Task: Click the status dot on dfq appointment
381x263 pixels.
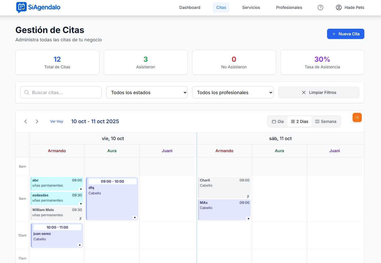Action: pos(135,217)
